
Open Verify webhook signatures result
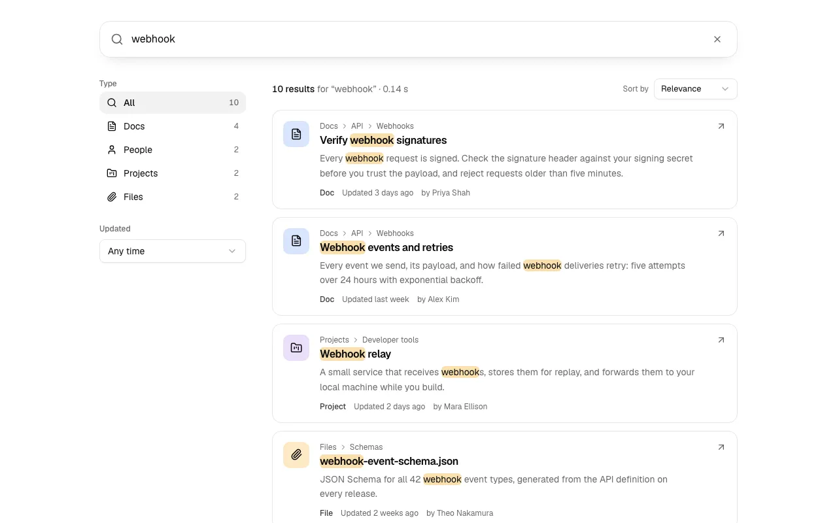383,140
